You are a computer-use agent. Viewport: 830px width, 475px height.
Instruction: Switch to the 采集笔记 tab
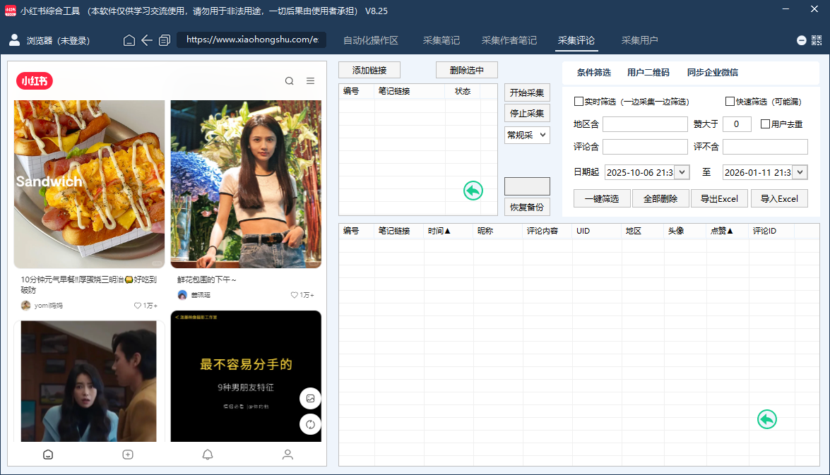[442, 40]
